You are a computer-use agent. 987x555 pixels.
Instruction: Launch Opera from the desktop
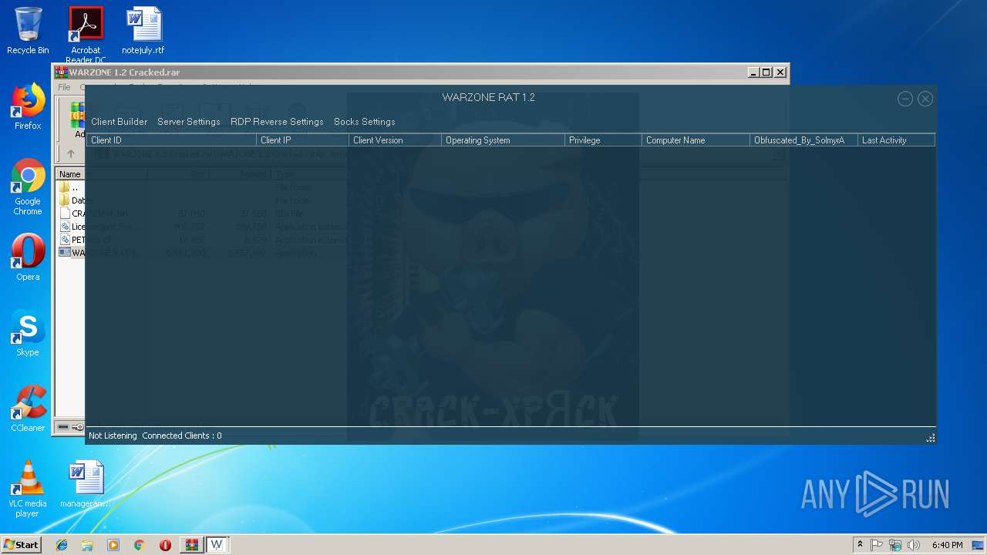coord(28,257)
